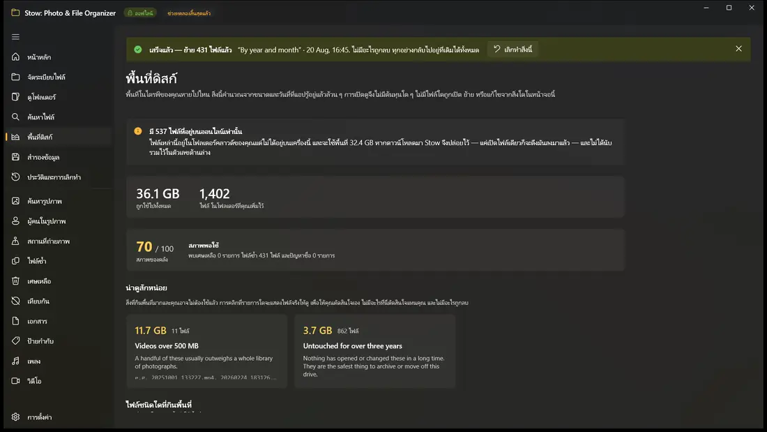Click the people in photos icon
Viewport: 767px width, 432px height.
15,221
